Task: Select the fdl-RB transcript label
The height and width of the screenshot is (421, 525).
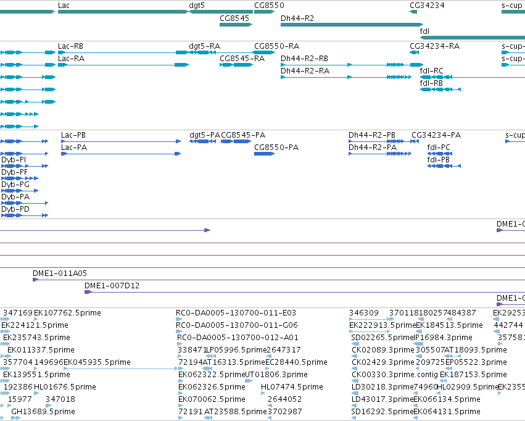Action: (x=431, y=83)
